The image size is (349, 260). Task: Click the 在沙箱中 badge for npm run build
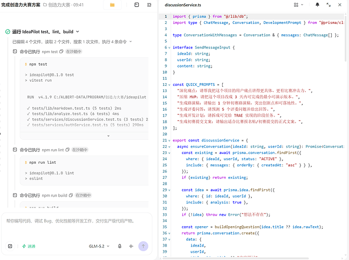point(83,196)
